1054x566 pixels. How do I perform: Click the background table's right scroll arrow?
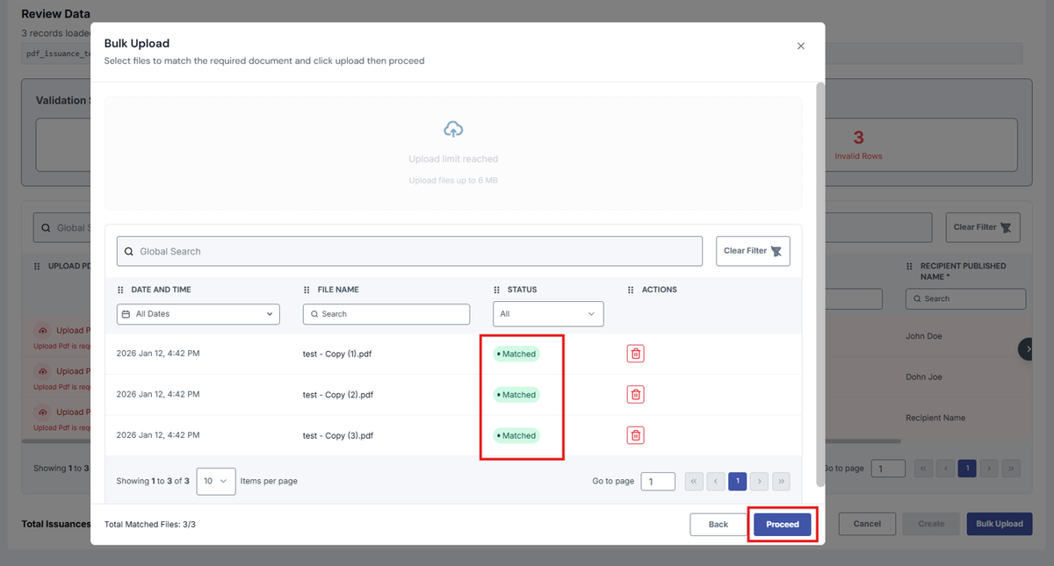click(x=1026, y=348)
